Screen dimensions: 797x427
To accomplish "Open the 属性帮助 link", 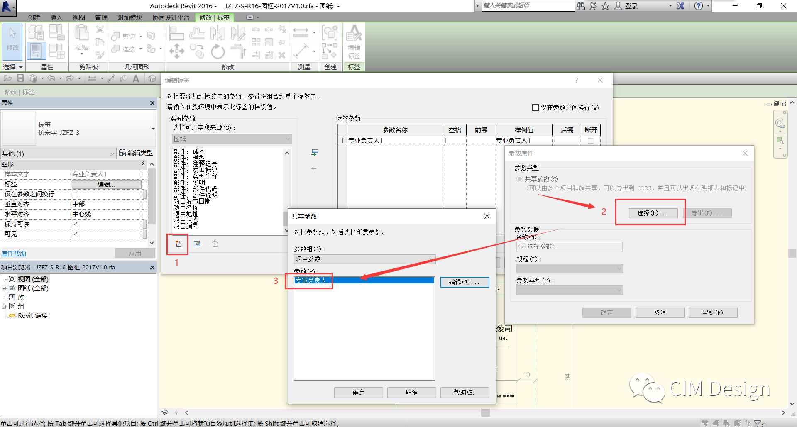I will pyautogui.click(x=14, y=253).
